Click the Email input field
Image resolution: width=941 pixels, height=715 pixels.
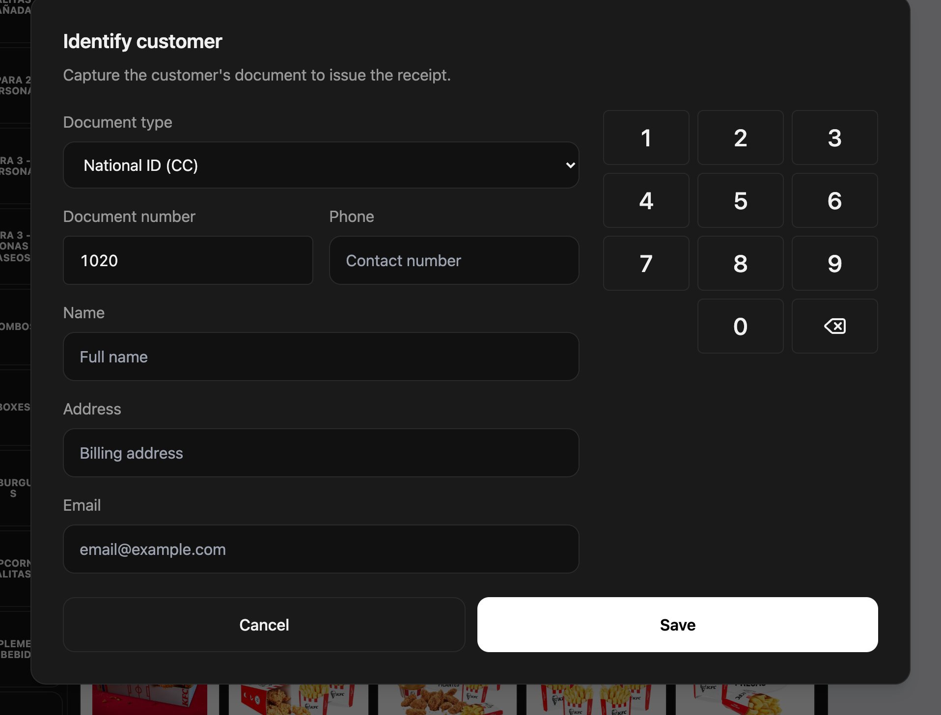tap(321, 549)
